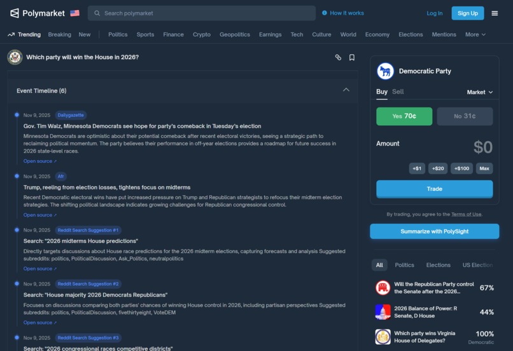Image resolution: width=513 pixels, height=351 pixels.
Task: Click the 2026 Balance of Power thumbnail
Action: 383,312
